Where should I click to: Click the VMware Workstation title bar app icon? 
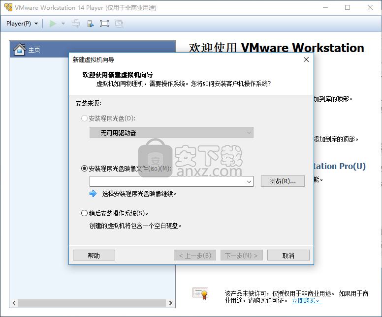coord(8,7)
